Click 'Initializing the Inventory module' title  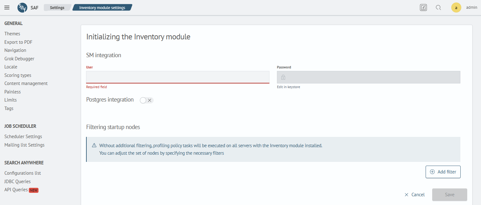138,37
